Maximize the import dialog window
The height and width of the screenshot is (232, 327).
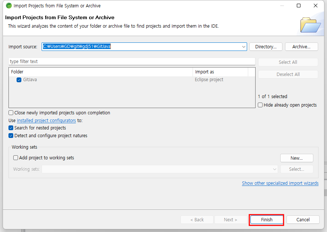coord(299,6)
